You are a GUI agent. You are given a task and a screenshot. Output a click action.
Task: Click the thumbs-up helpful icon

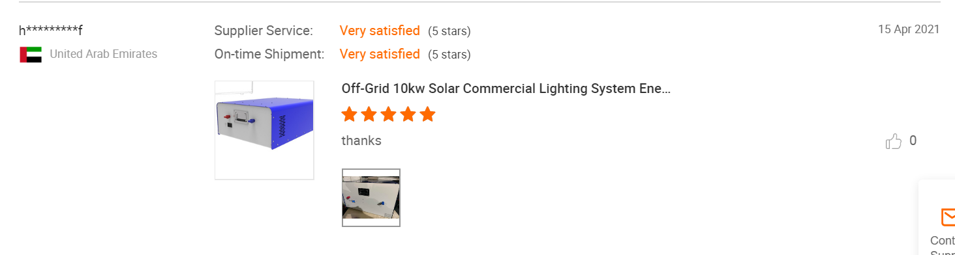893,141
